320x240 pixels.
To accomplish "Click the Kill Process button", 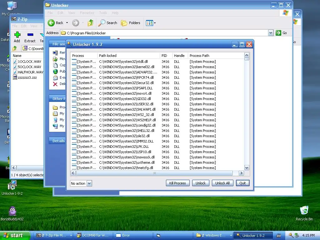I will click(177, 183).
